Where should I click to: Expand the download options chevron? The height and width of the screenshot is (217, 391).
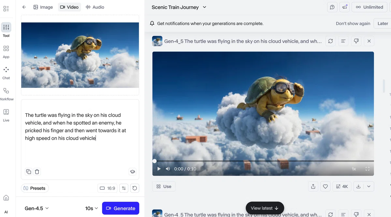pyautogui.click(x=369, y=186)
